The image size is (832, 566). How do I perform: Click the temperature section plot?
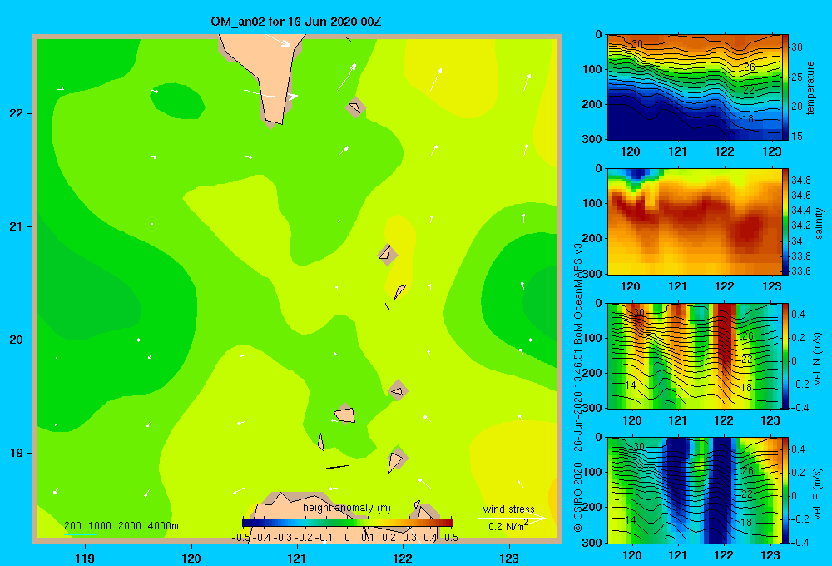[x=695, y=87]
